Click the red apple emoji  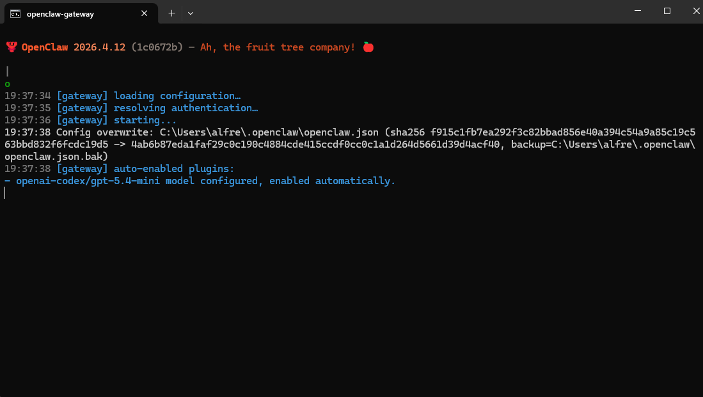[368, 47]
